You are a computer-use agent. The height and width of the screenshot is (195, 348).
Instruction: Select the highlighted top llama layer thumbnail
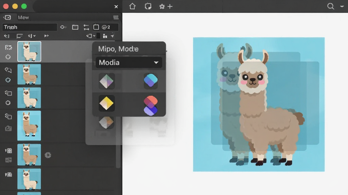29,51
